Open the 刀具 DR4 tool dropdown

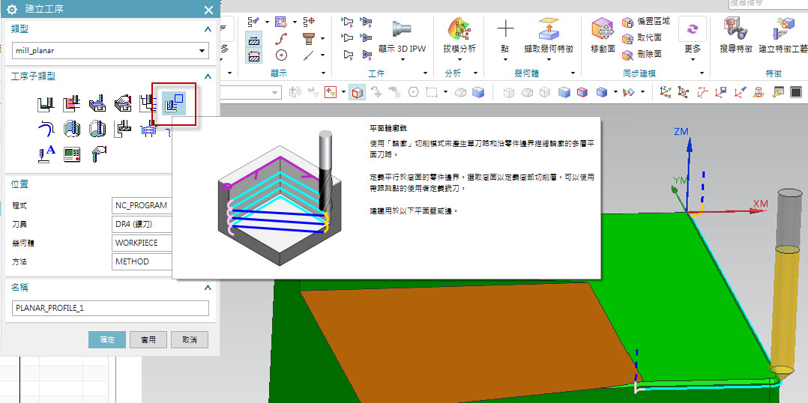[x=142, y=224]
